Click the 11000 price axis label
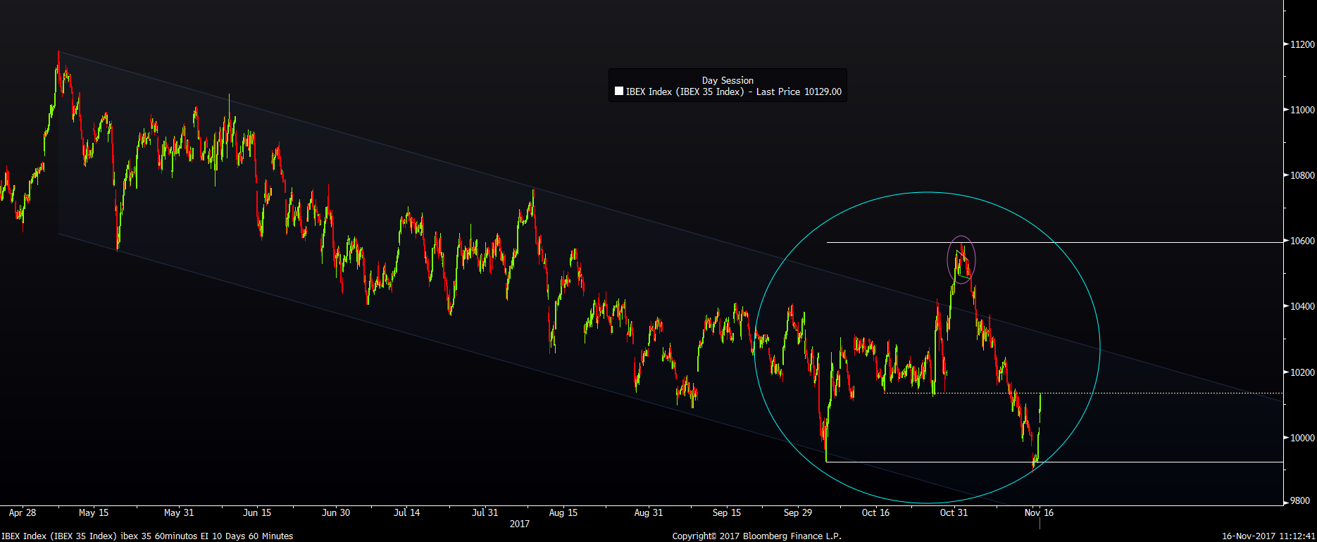This screenshot has height=542, width=1317. 1302,110
